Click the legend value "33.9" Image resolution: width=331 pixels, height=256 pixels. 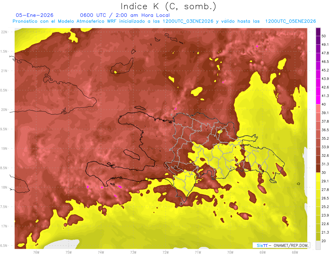[325, 147]
